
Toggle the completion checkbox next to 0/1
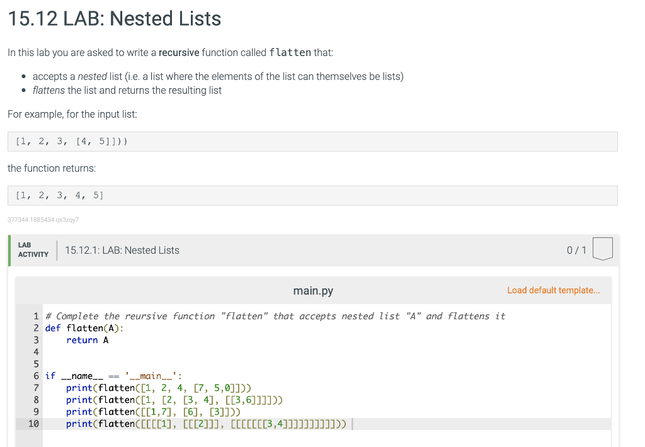tap(602, 248)
